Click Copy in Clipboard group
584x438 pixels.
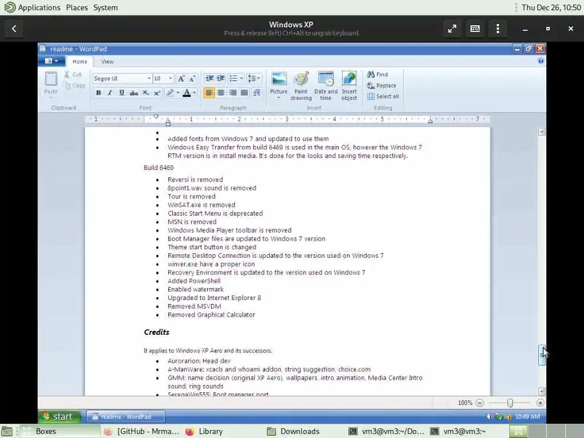tap(75, 86)
